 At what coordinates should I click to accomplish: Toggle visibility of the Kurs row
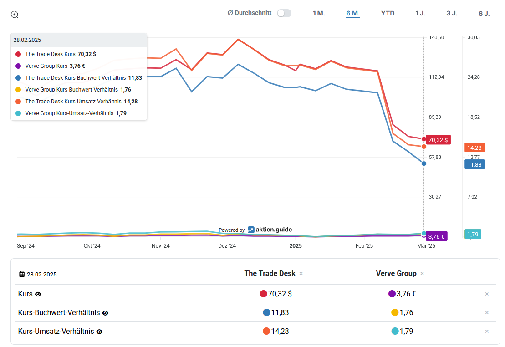[38, 294]
